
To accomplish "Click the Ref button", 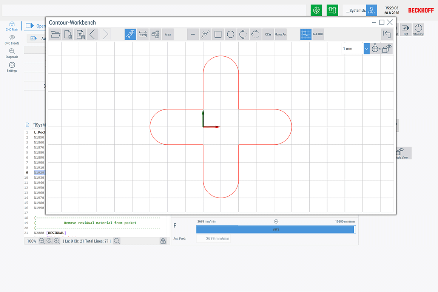I will tap(406, 29).
